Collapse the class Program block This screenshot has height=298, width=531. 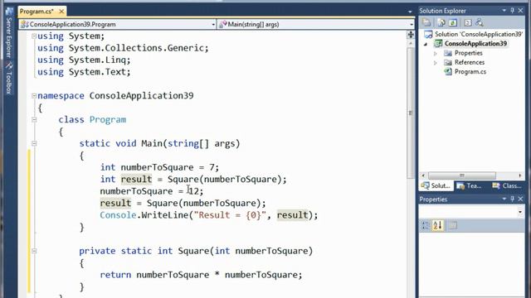tap(34, 119)
